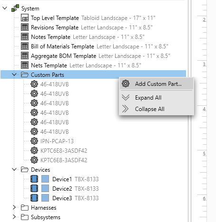This screenshot has width=216, height=222.
Task: Select the Custom Parts folder label
Action: pos(48,75)
